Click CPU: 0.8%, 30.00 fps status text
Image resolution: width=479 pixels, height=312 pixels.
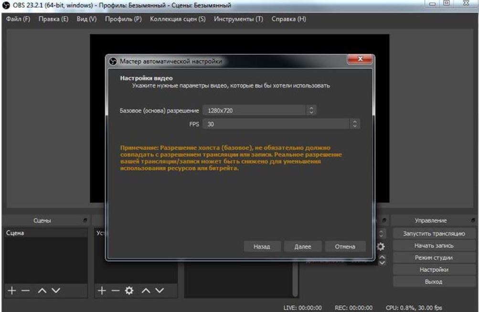pos(414,307)
